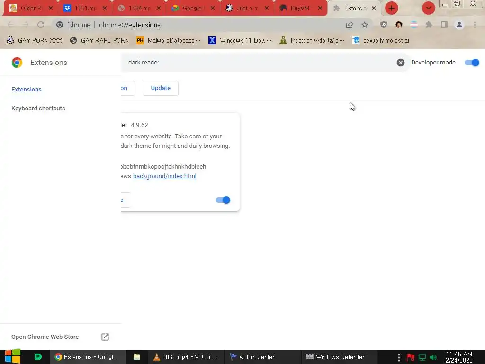Screen dimensions: 485x364
Task: Close the Order R... tab
Action: tap(51, 9)
